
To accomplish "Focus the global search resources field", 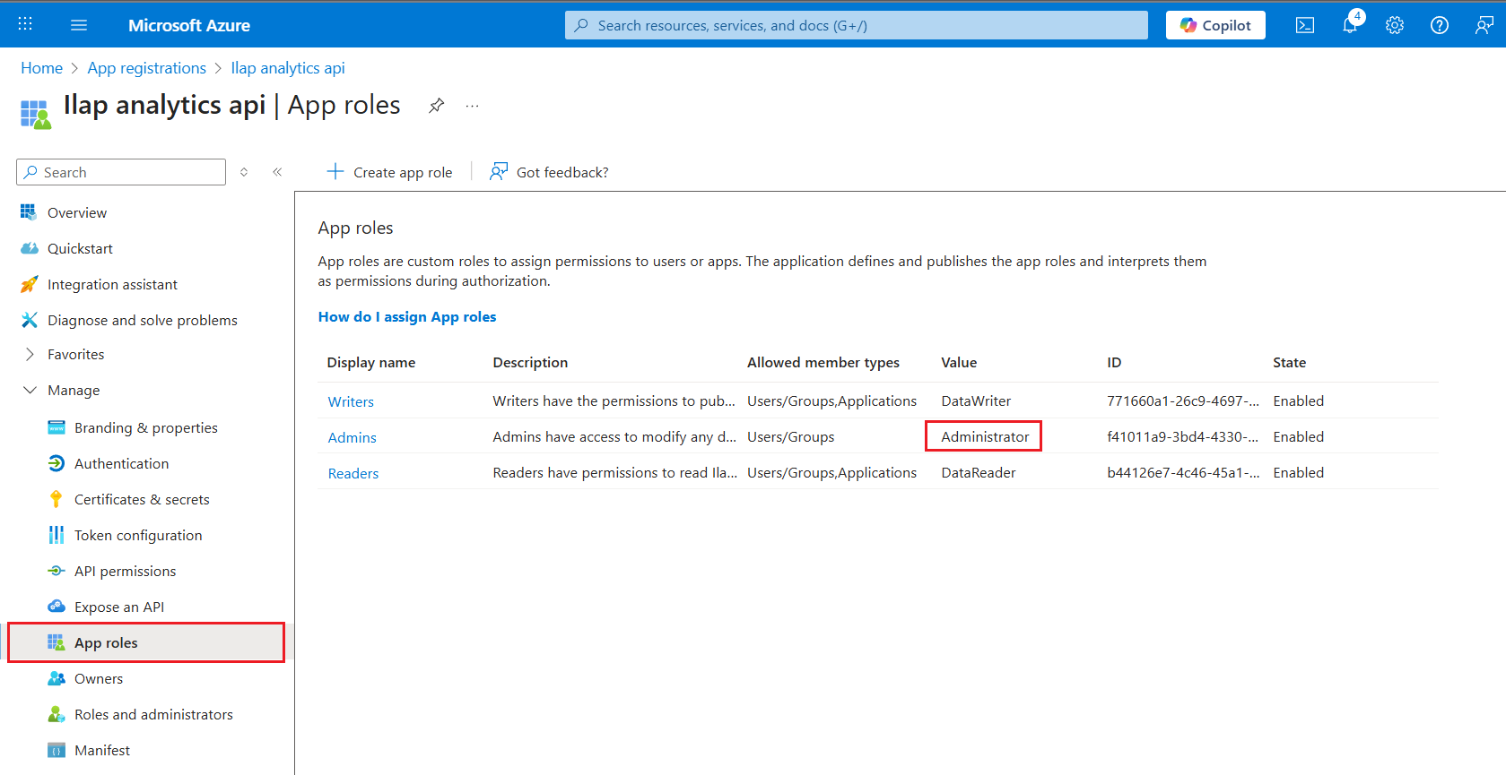I will tap(857, 25).
